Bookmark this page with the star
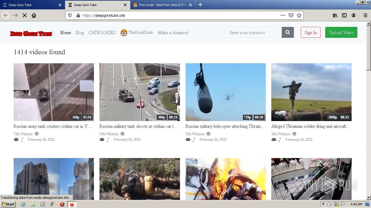 299,15
